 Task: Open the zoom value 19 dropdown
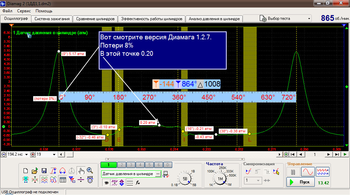(54, 154)
